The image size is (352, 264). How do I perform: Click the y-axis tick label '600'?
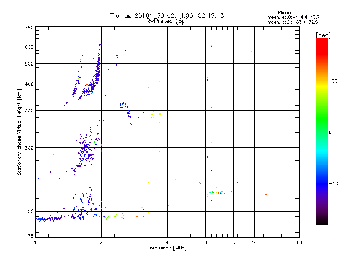point(29,47)
